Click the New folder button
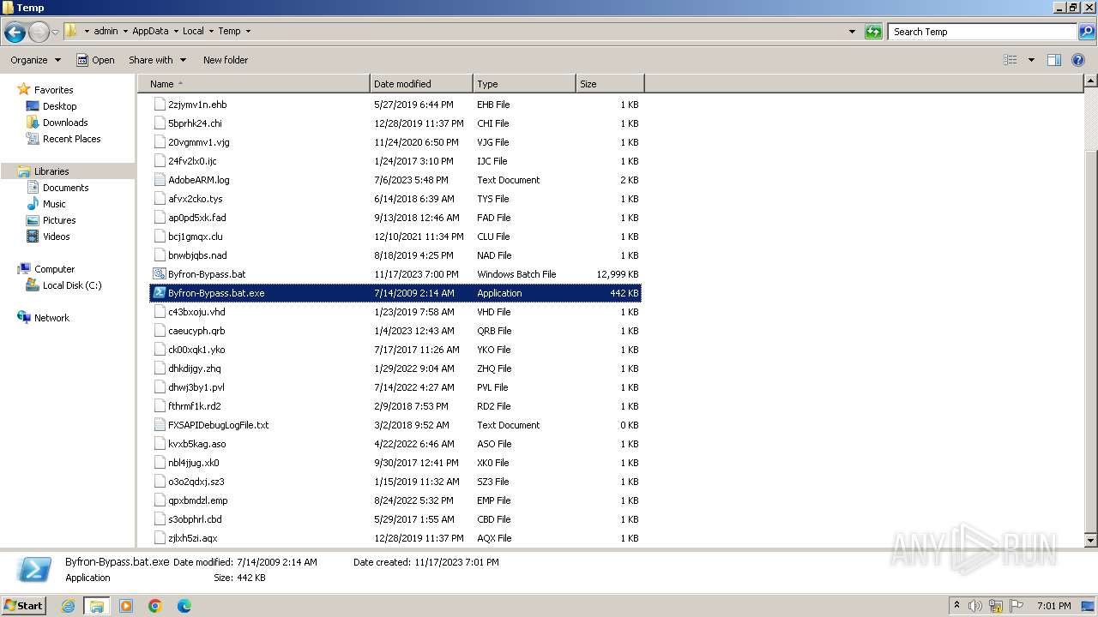Viewport: 1098px width, 617px height. click(x=226, y=60)
